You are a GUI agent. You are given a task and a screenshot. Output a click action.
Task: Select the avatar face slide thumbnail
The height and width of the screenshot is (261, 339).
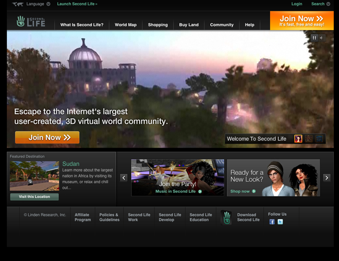tap(298, 139)
